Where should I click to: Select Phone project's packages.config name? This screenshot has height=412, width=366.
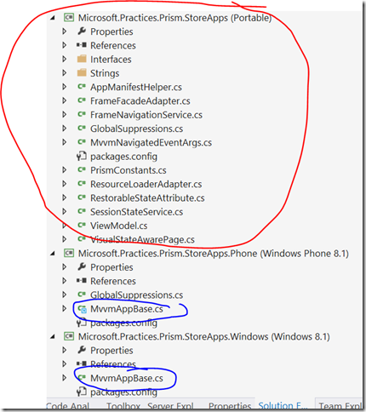pos(123,323)
